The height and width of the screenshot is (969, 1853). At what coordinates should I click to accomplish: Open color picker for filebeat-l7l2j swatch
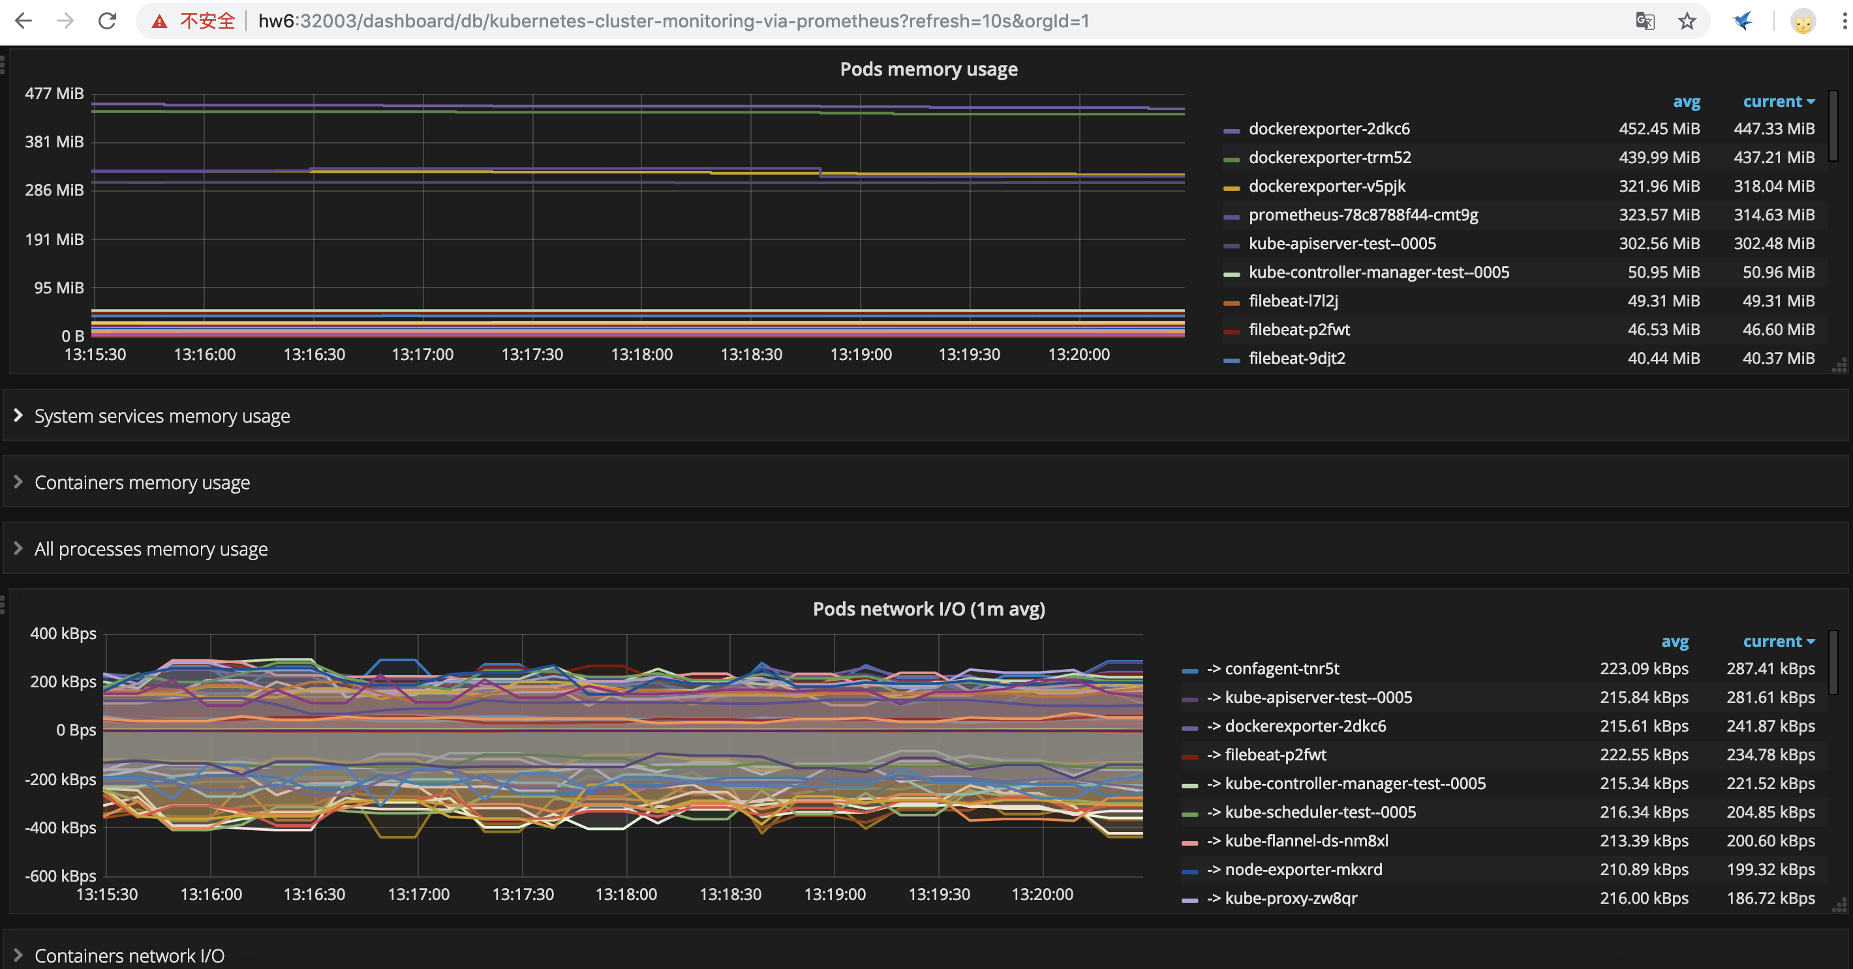coord(1231,303)
